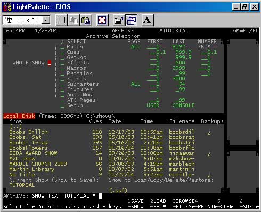
Task: Click the Events LAST value 3000
Action: pyautogui.click(x=179, y=79)
